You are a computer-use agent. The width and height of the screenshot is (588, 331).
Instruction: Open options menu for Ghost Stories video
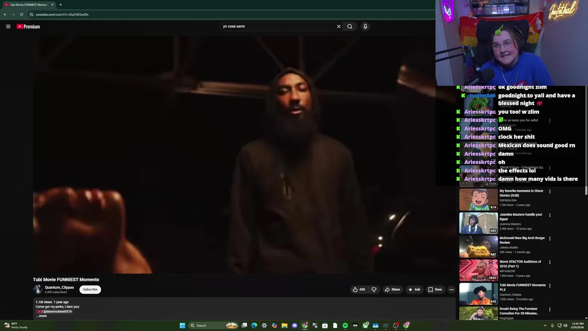pyautogui.click(x=550, y=191)
